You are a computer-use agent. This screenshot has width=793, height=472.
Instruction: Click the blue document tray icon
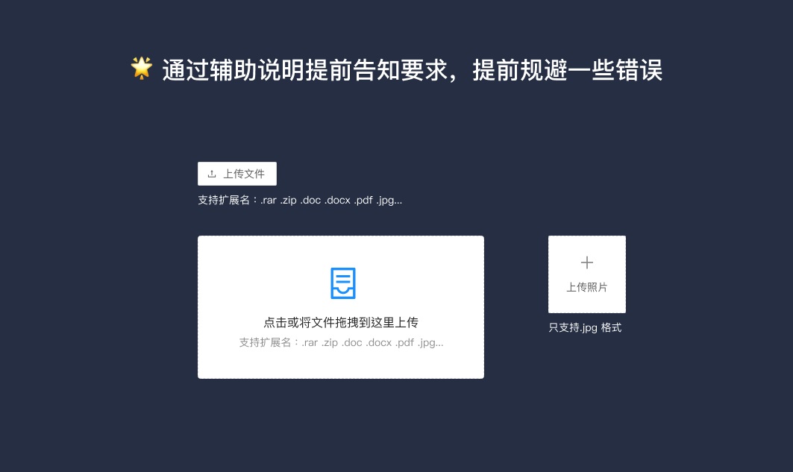tap(343, 283)
